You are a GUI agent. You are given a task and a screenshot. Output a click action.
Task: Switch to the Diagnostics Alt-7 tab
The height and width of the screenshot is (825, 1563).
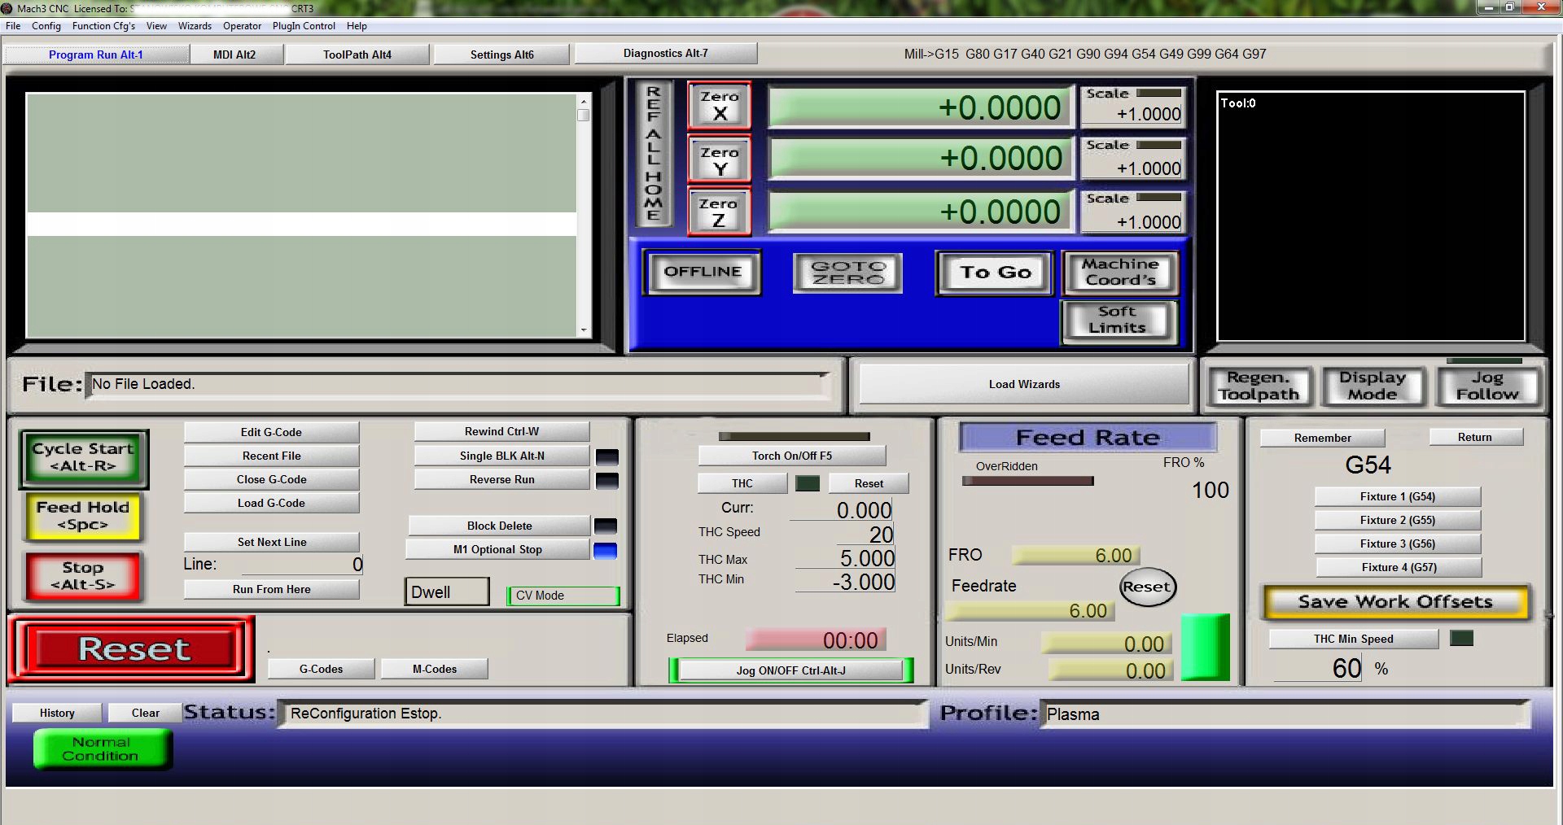[x=665, y=54]
